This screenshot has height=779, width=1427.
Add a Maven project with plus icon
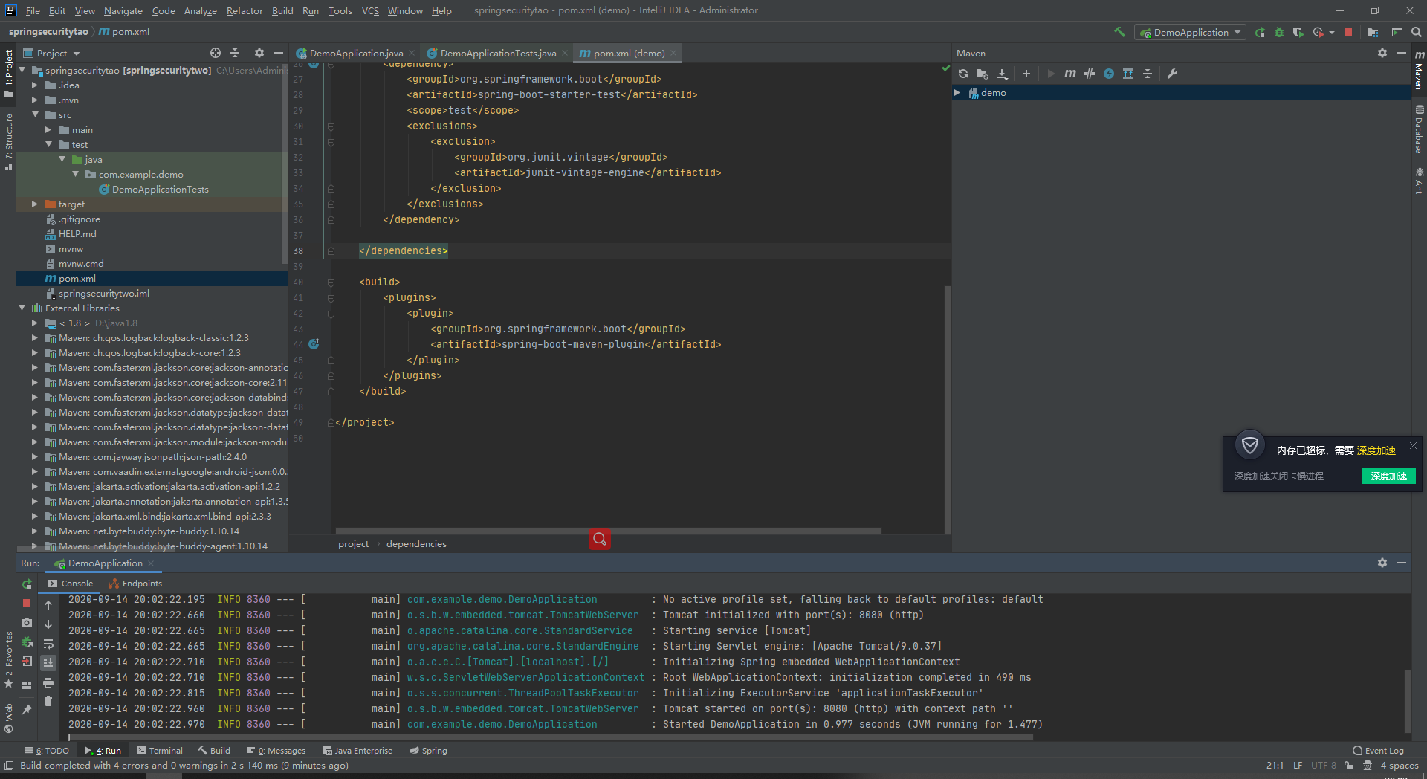(x=1026, y=74)
